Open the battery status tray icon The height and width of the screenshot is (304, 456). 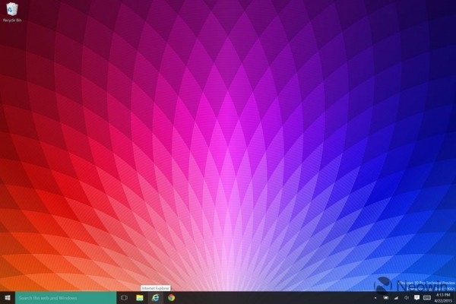tap(385, 298)
